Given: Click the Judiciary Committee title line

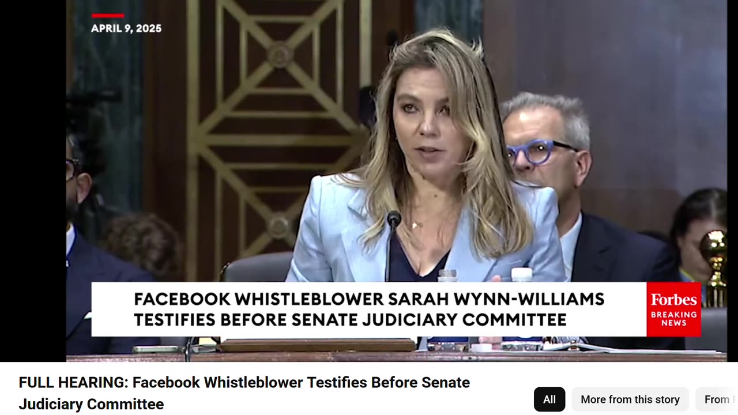Looking at the screenshot, I should coord(91,404).
